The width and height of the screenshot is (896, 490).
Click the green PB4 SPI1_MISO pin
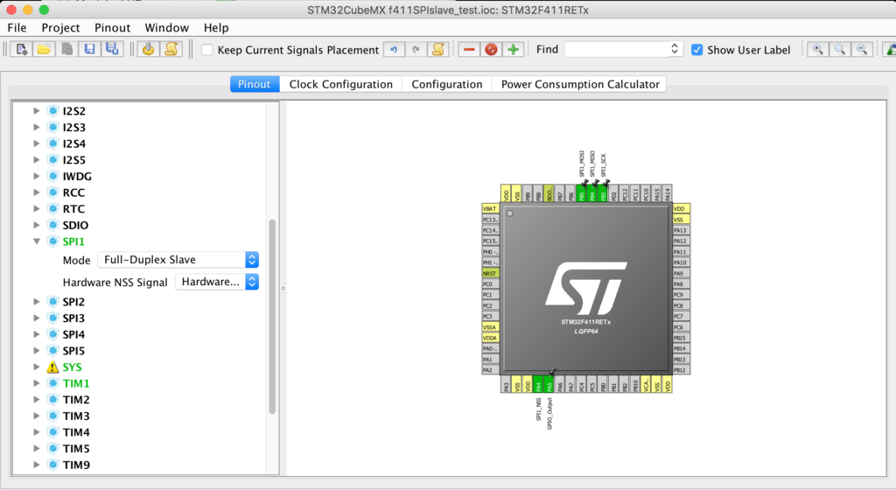pos(592,193)
